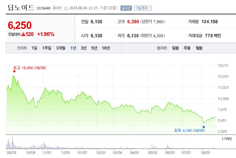Switch to 선차트 line chart mode

(x=22, y=48)
